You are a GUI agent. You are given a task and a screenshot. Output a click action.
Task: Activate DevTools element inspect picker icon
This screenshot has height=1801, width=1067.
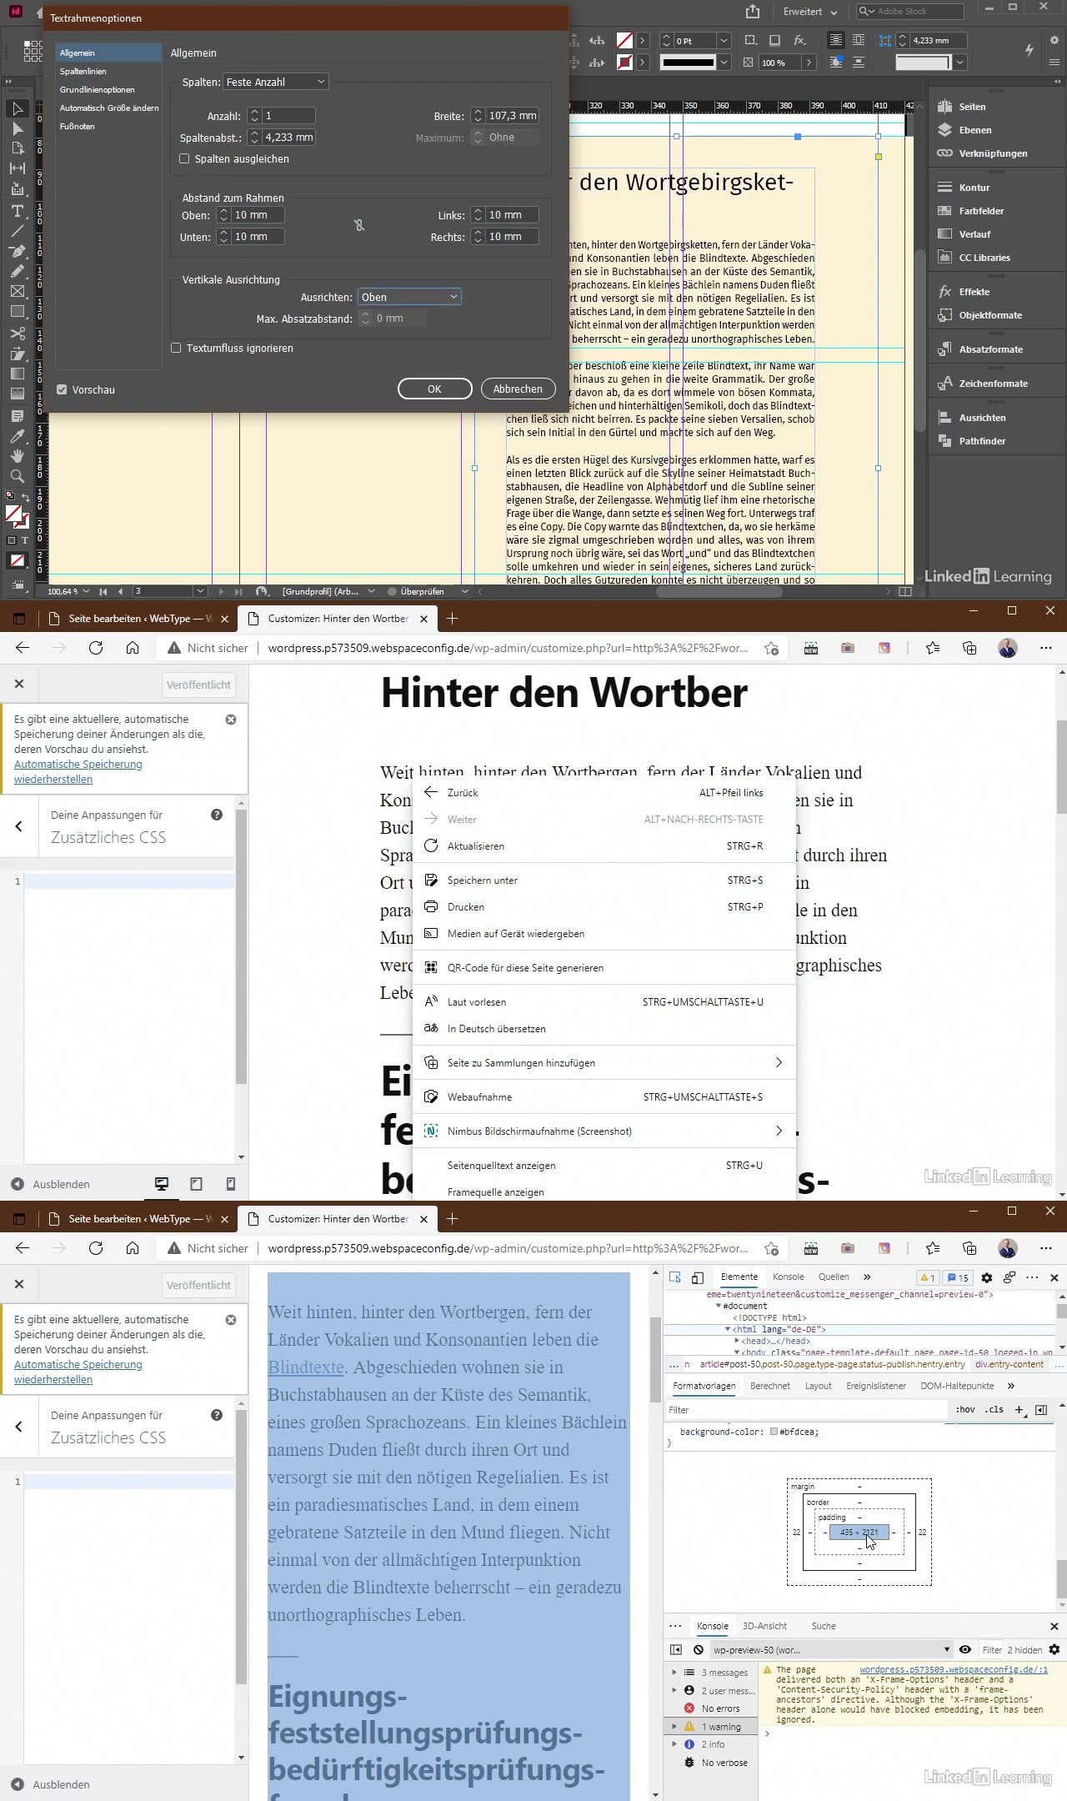click(x=675, y=1277)
